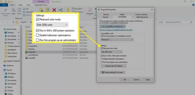The width and height of the screenshot is (195, 95).
Task: Open the address bar history dropdown
Action: coord(159,22)
